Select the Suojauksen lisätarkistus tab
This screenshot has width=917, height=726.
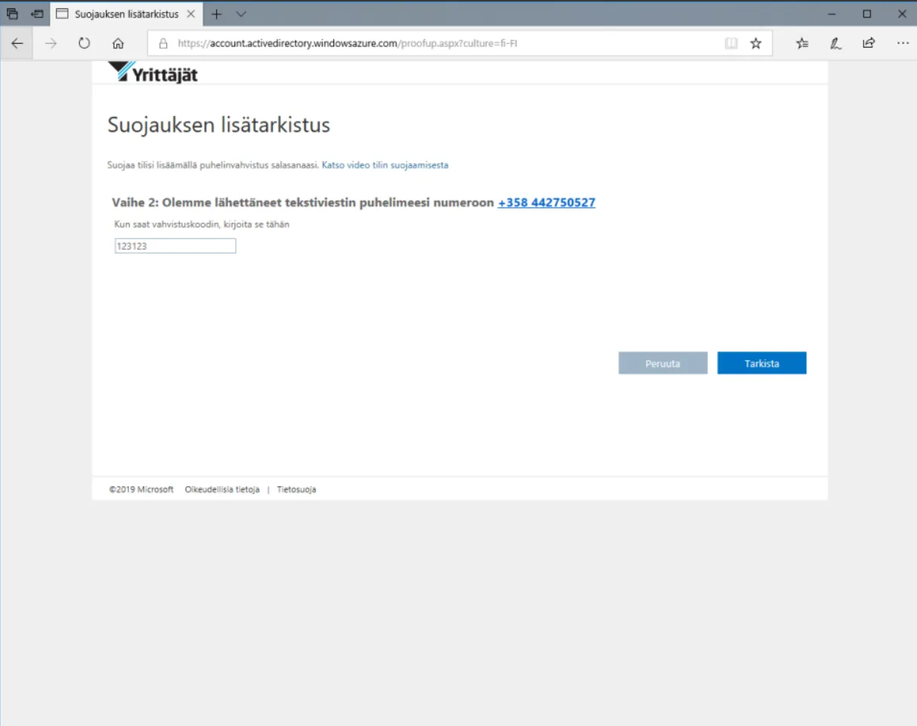(x=119, y=14)
